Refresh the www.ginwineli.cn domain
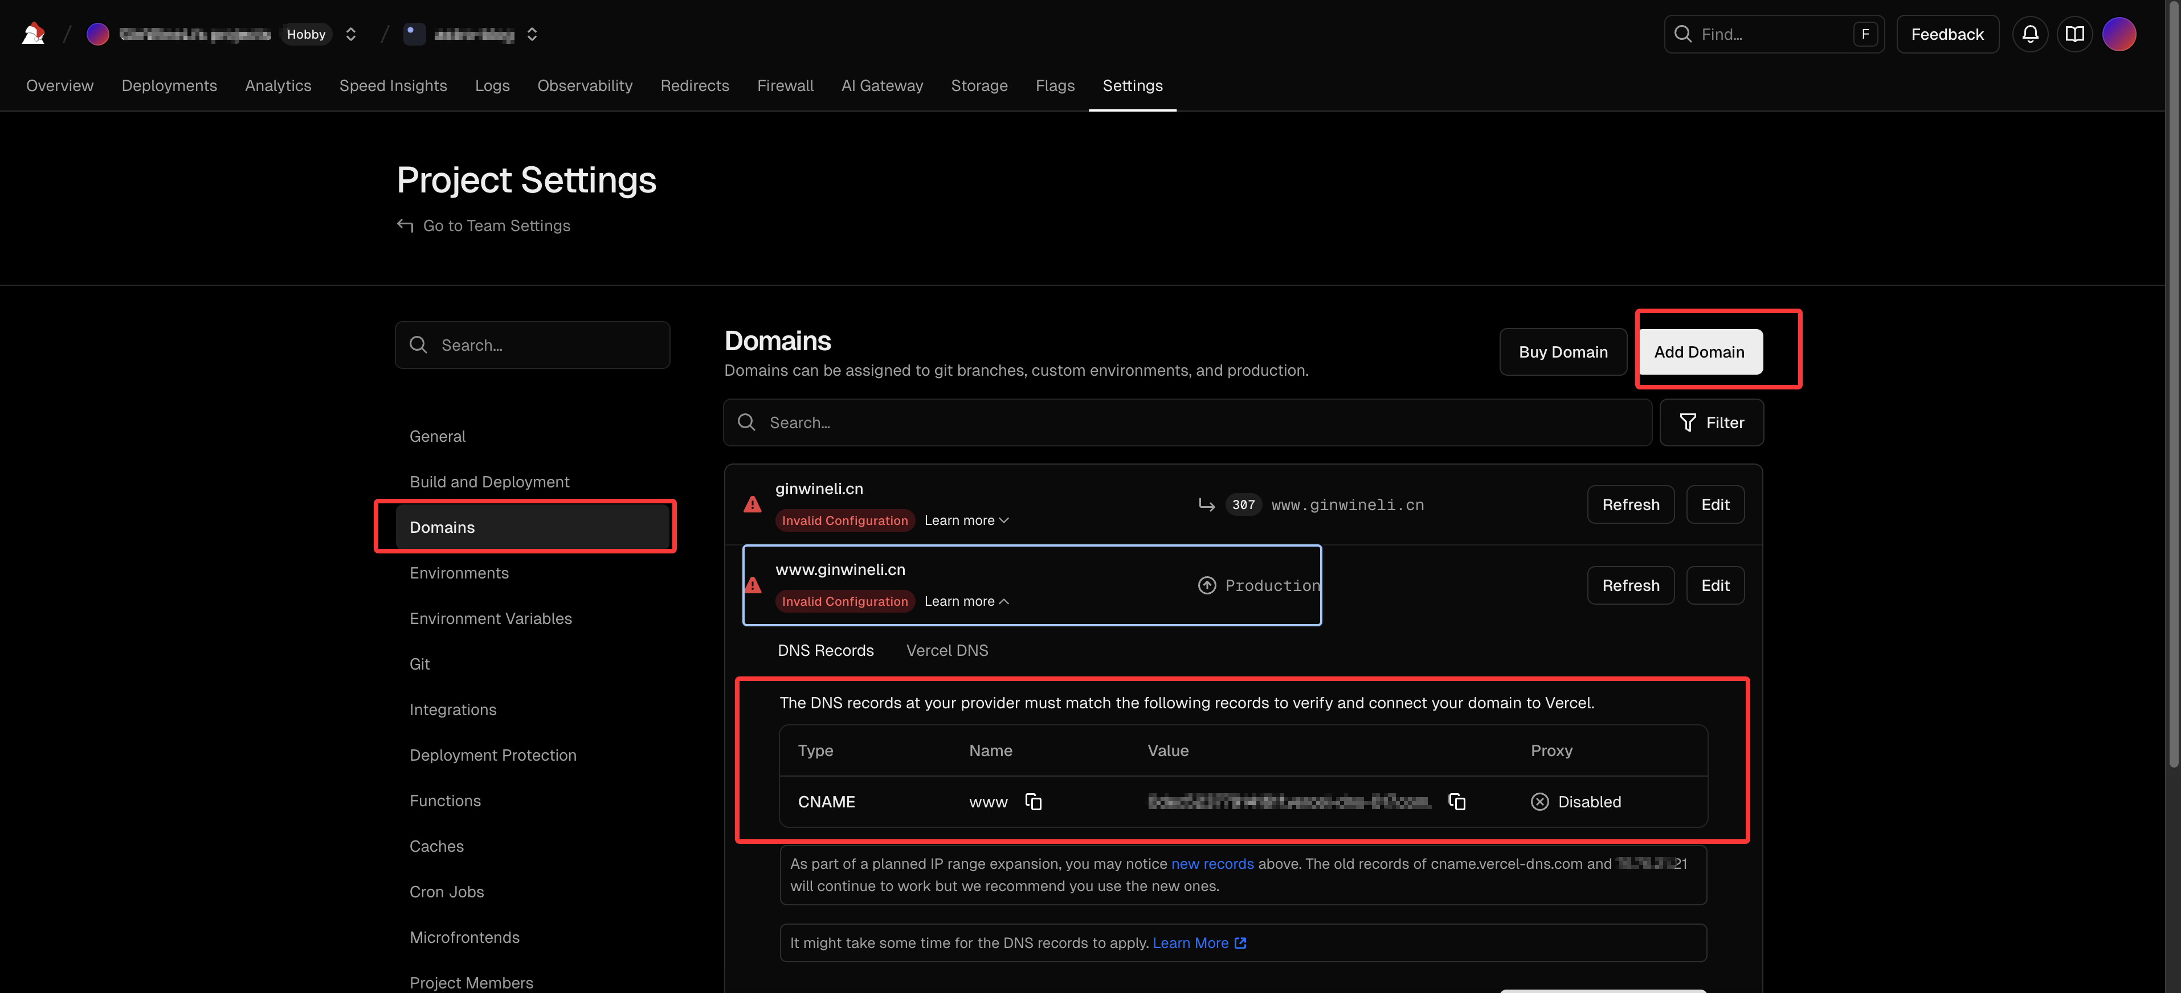Viewport: 2181px width, 993px height. click(x=1630, y=585)
